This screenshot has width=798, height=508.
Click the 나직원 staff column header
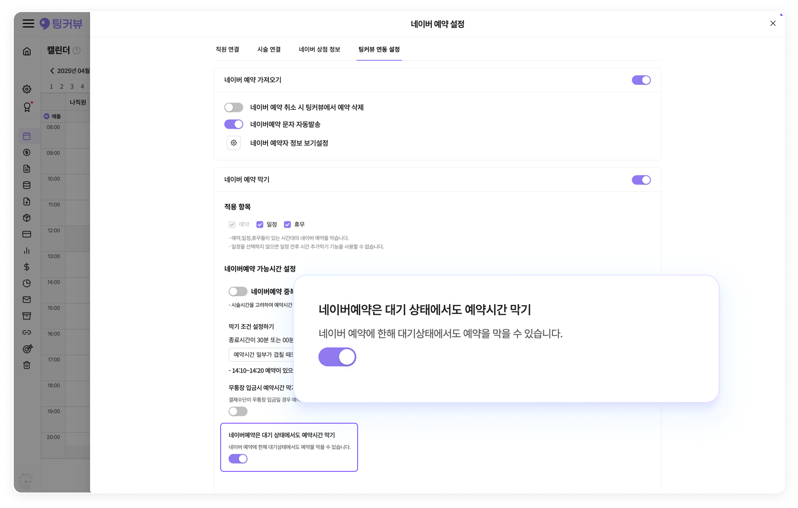pyautogui.click(x=78, y=102)
